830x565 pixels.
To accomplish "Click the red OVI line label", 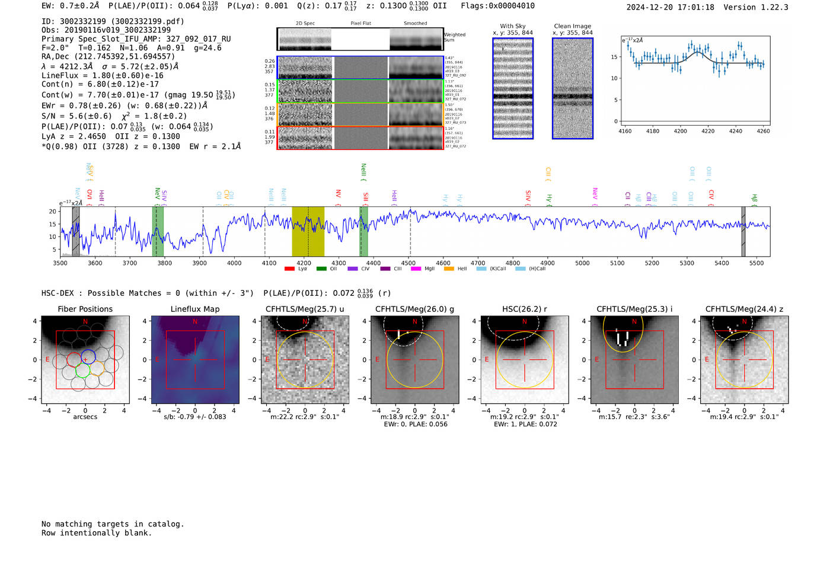I will coord(90,197).
